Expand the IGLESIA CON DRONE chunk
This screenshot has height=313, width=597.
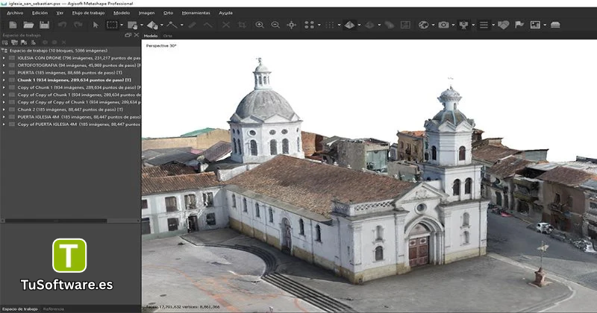pyautogui.click(x=4, y=58)
